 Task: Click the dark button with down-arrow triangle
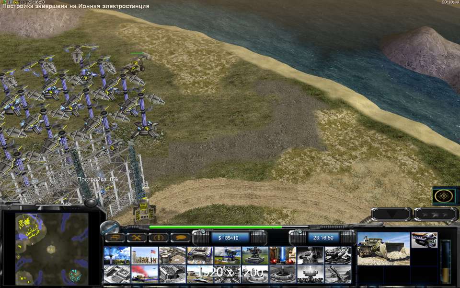tap(391, 214)
